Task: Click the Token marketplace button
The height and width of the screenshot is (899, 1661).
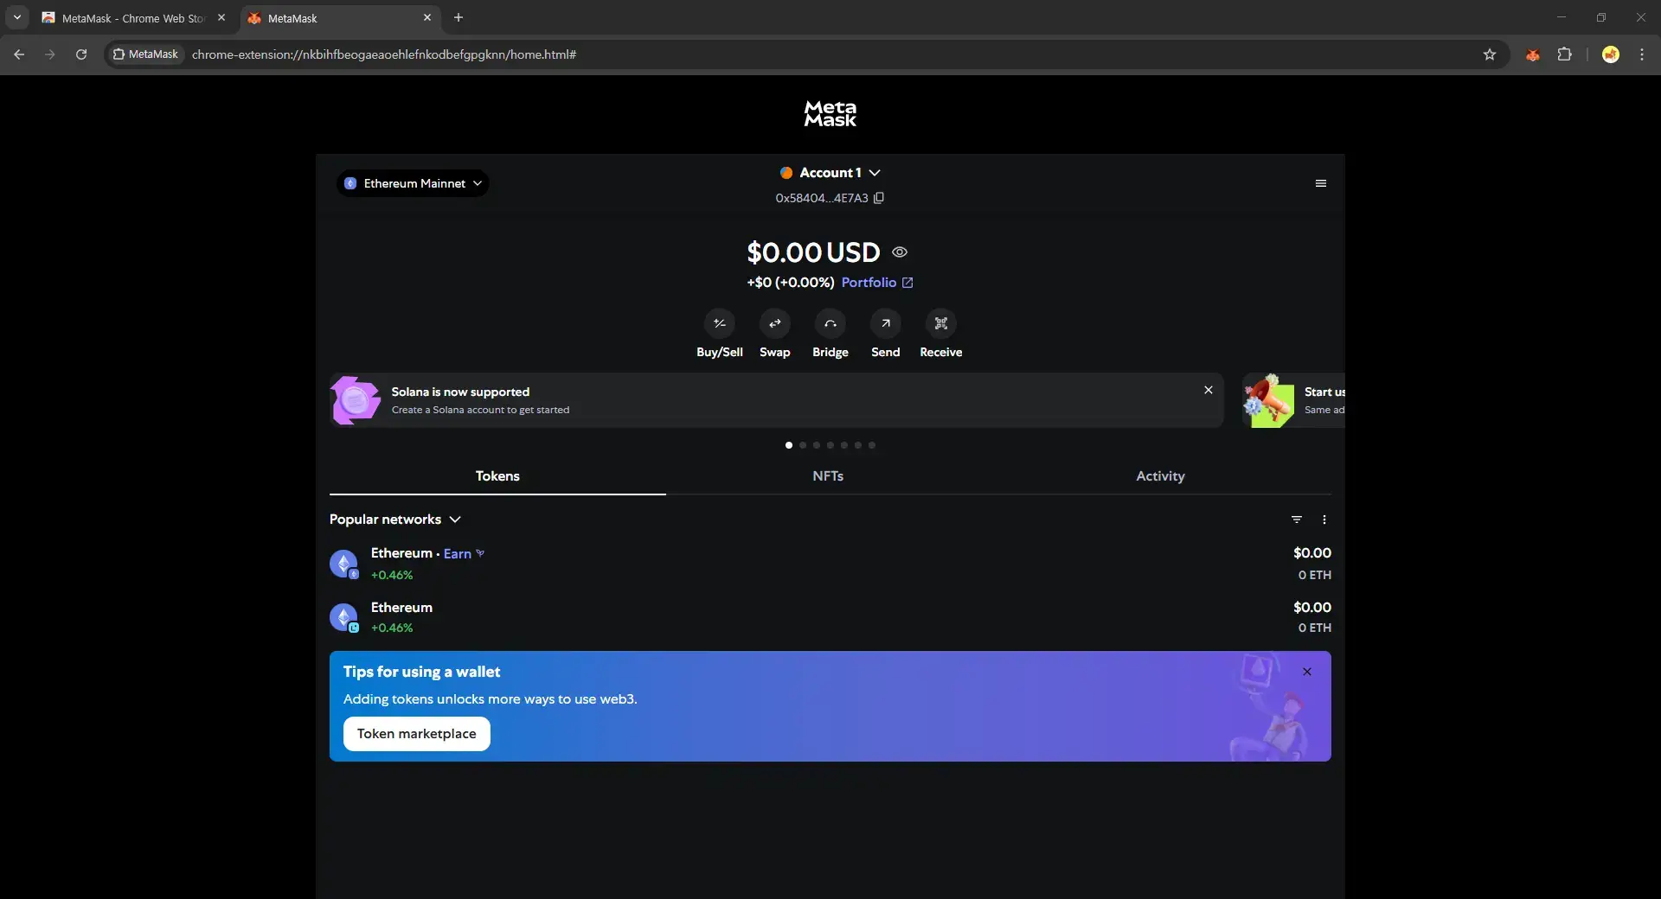Action: [417, 734]
